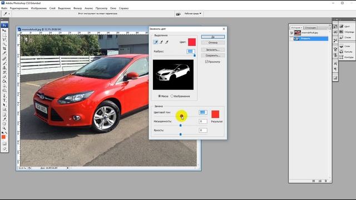Click the document zoom percentage field
This screenshot has height=200, width=356.
coord(22,168)
